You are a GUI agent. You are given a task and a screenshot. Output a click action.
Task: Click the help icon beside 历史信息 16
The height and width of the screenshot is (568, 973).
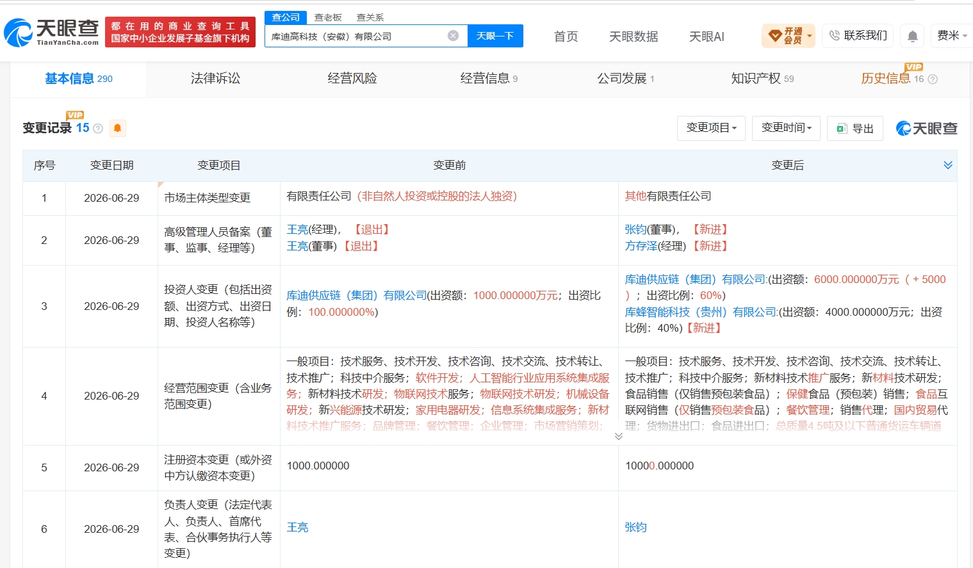[933, 79]
